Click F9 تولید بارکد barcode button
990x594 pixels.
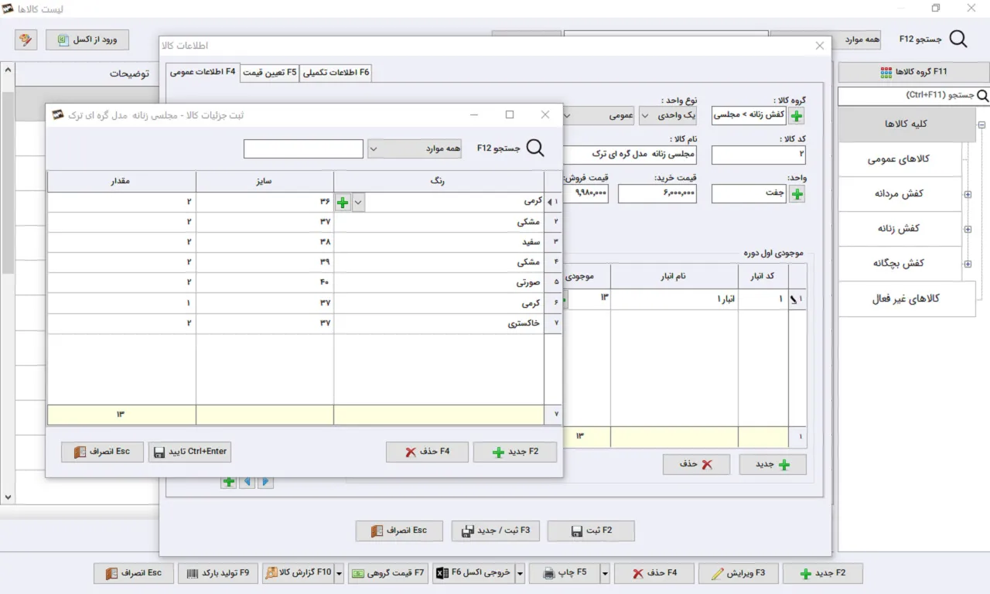219,573
